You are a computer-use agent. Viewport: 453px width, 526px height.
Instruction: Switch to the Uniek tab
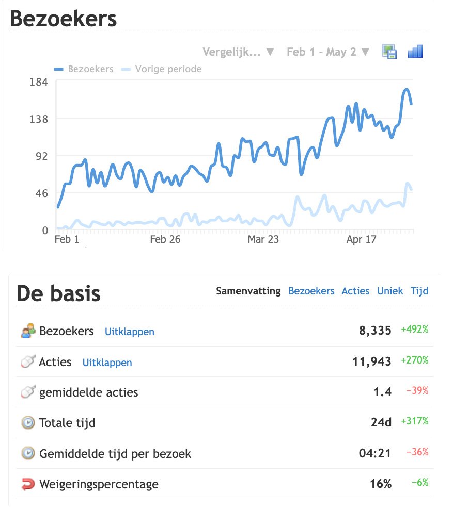pos(390,291)
